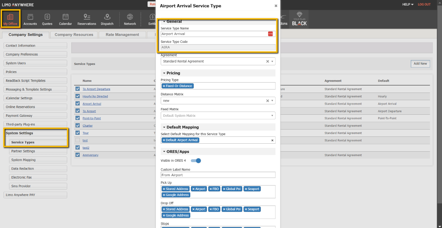Open the Agreement dropdown
The image size is (442, 228).
(272, 61)
